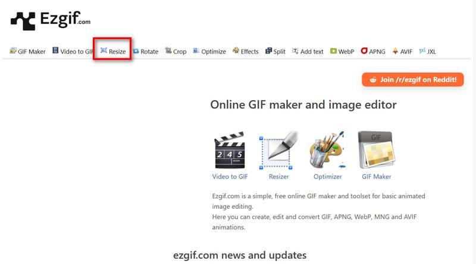Click the Optimizer paintbrush bucket icon

click(327, 151)
